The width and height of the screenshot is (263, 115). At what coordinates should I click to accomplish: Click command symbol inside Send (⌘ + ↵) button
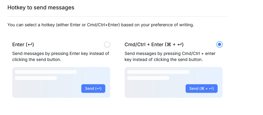[x=202, y=88]
